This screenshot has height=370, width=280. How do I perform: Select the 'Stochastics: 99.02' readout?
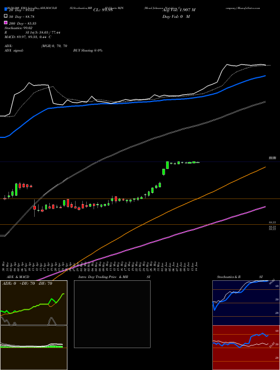pos(18,28)
